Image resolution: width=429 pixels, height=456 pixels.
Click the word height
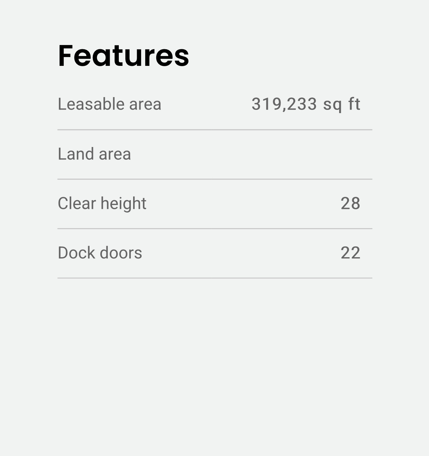(x=124, y=204)
